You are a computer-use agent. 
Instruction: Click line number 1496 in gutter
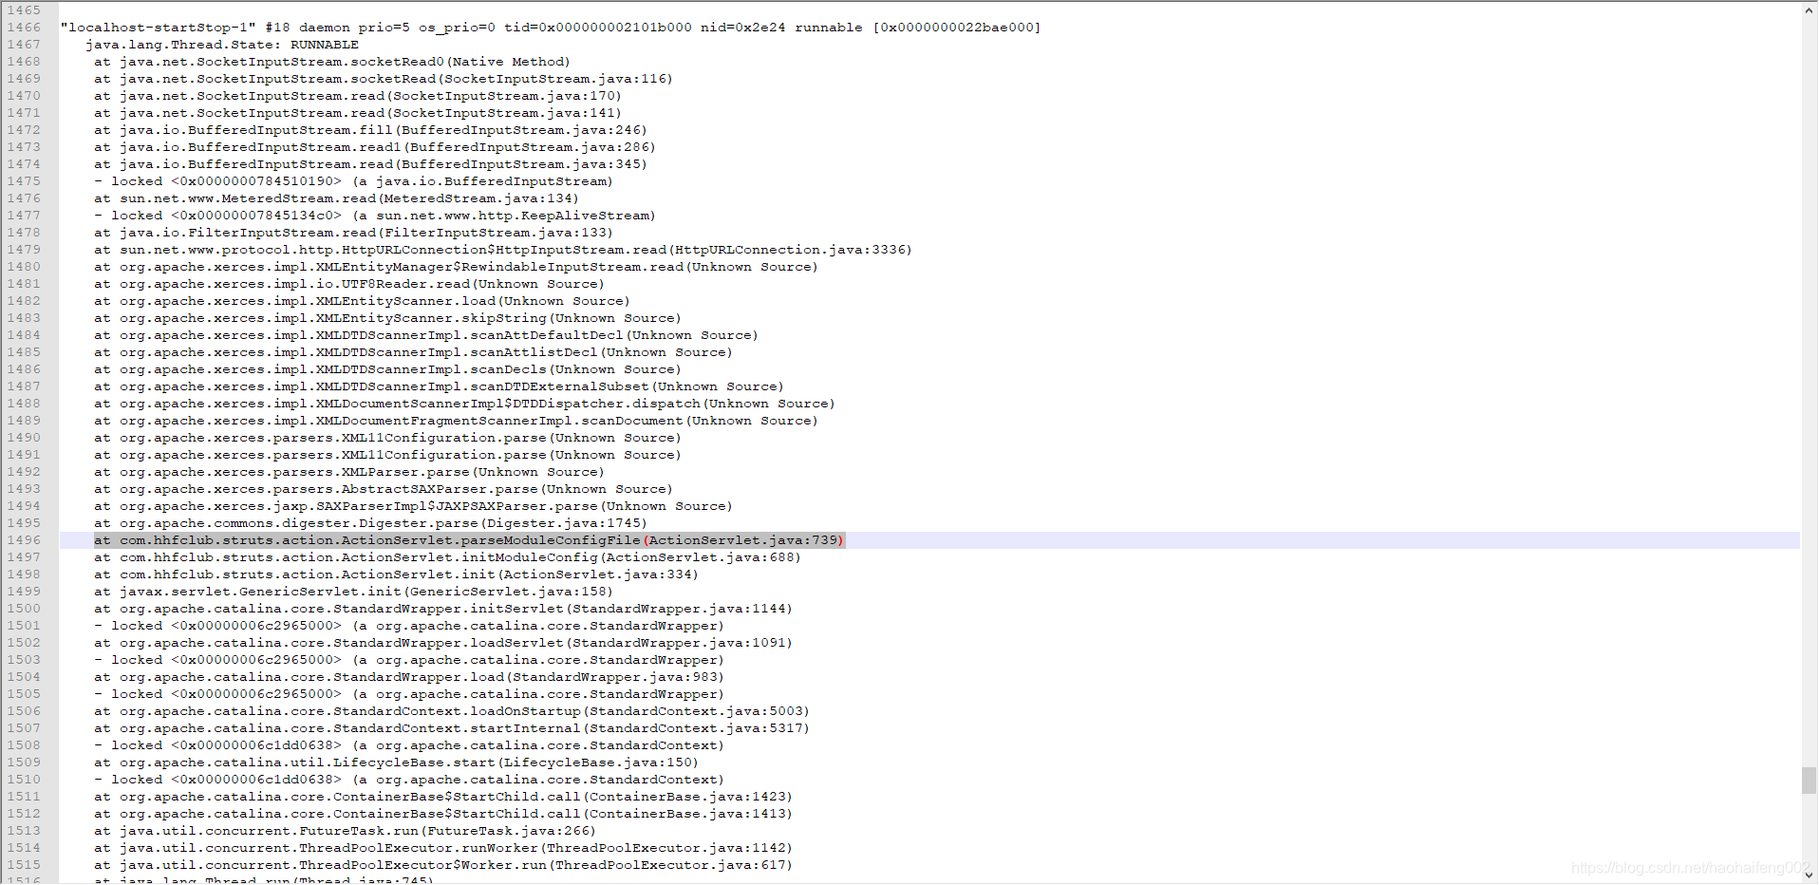click(x=25, y=540)
